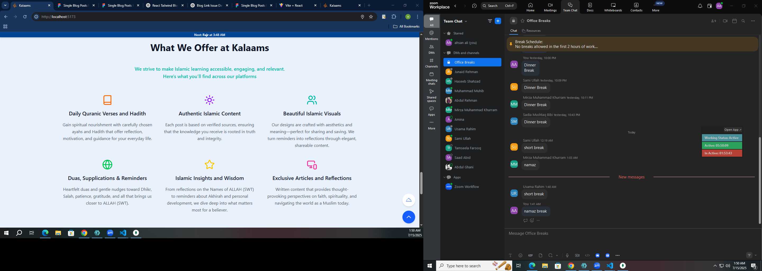Open the Office Breaks more options menu
Viewport: 762px width, 271px height.
click(753, 21)
